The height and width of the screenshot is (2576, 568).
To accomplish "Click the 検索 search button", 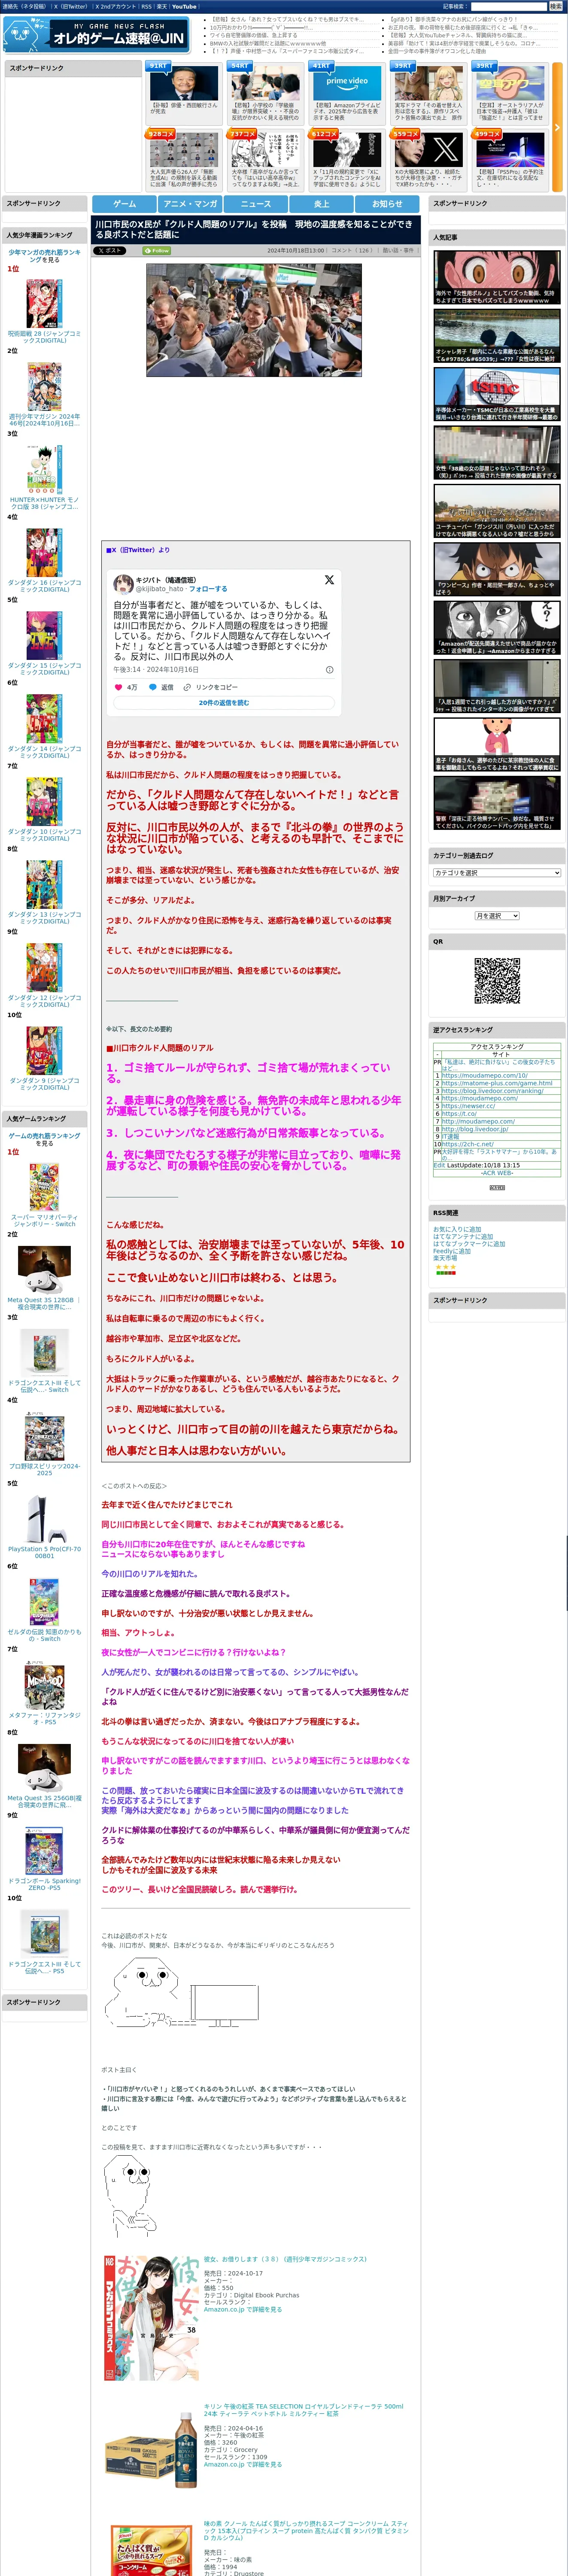I will [x=555, y=6].
